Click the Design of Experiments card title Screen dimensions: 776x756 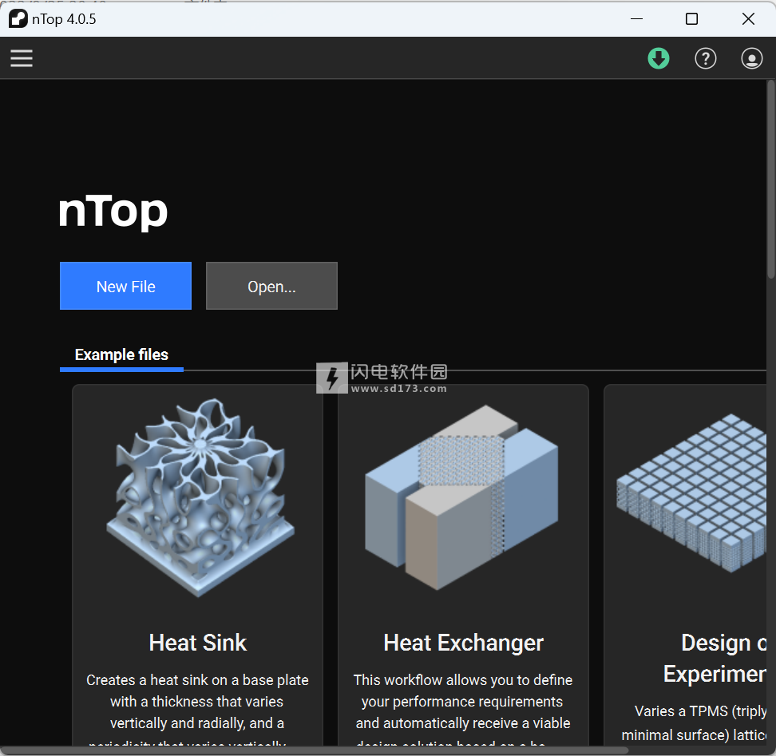715,658
